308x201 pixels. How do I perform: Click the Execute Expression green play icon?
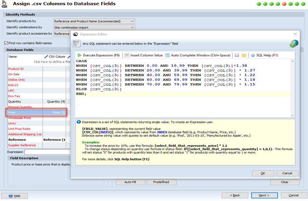point(79,55)
